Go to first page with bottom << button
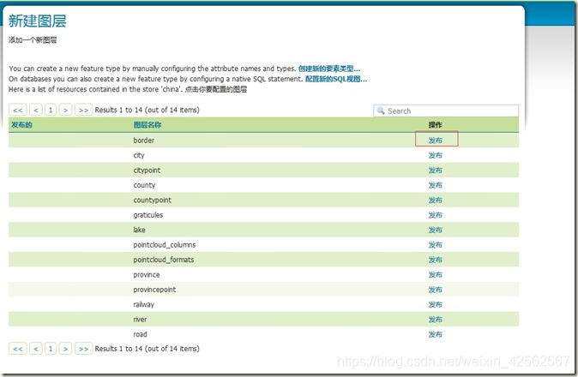This screenshot has width=578, height=377. tap(18, 348)
